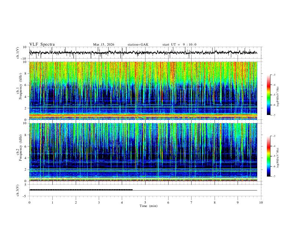
Task: Click the time axis tick label '5'
Action: click(145, 203)
